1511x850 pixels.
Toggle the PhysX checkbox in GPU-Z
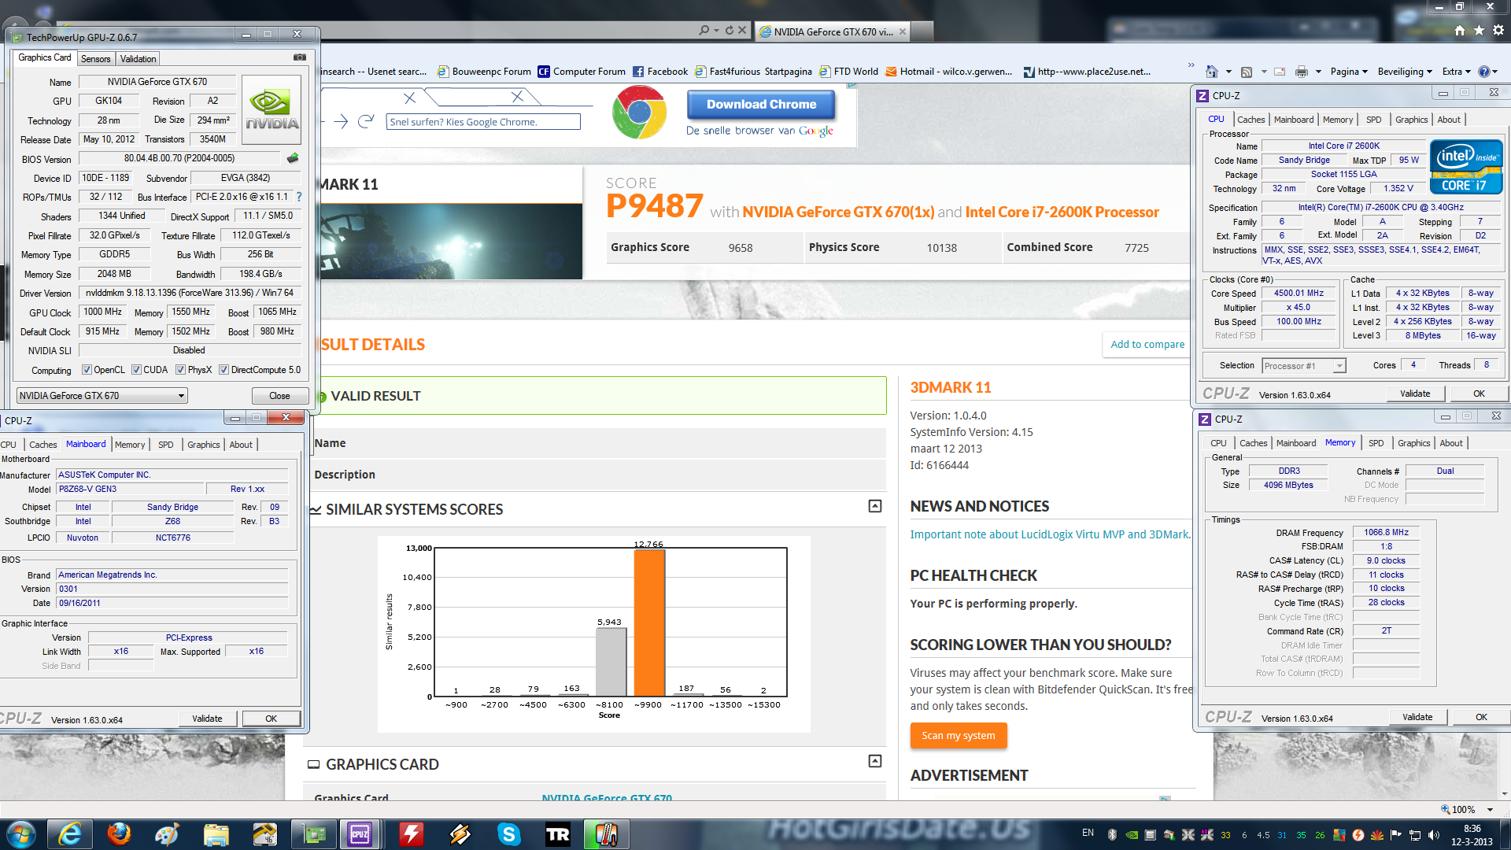click(180, 370)
